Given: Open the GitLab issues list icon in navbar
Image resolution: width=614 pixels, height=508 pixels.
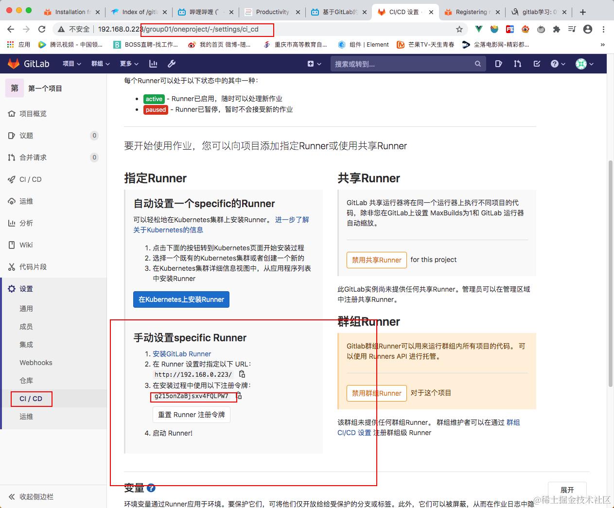Looking at the screenshot, I should (x=498, y=64).
